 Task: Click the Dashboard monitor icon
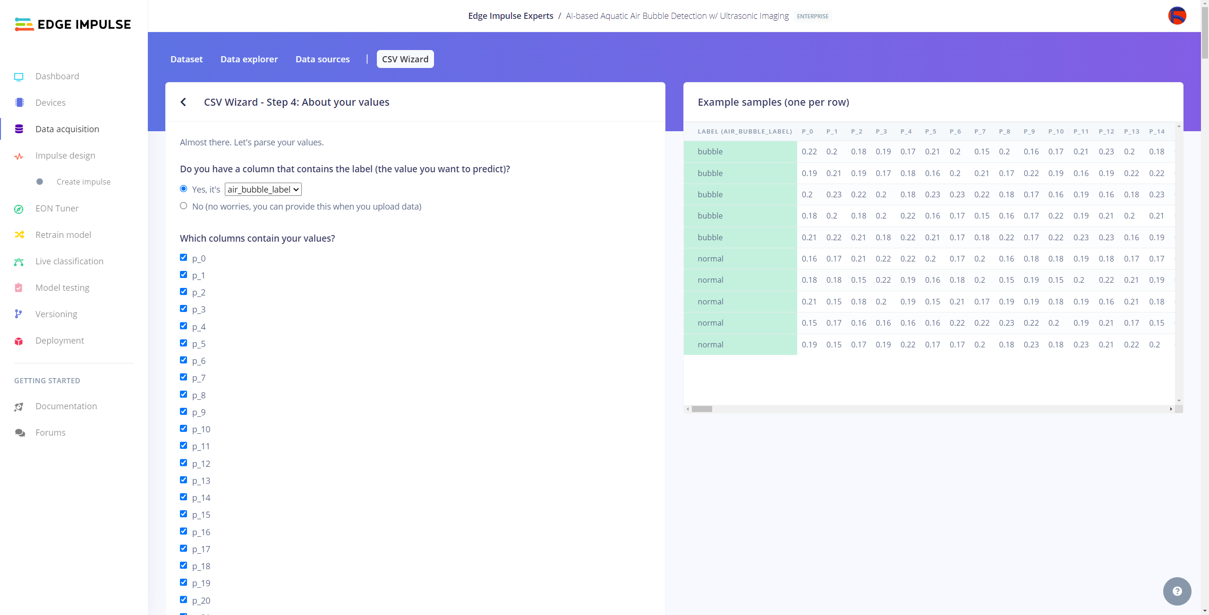[x=19, y=76]
